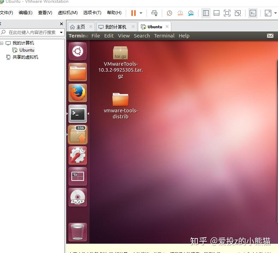Close the library sidebar panel
The width and height of the screenshot is (278, 253).
coord(61,24)
